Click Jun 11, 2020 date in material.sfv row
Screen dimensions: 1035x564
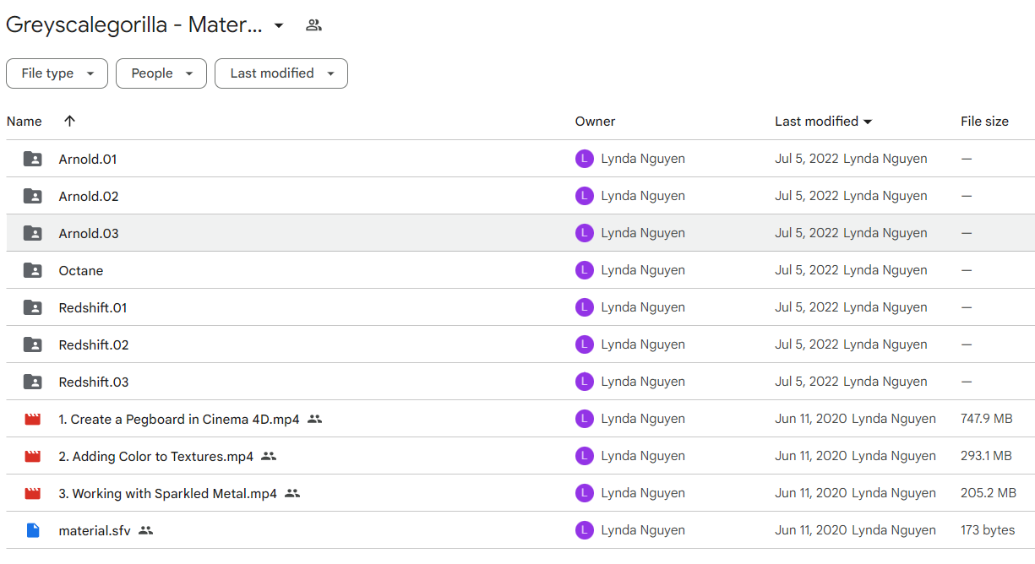click(811, 530)
